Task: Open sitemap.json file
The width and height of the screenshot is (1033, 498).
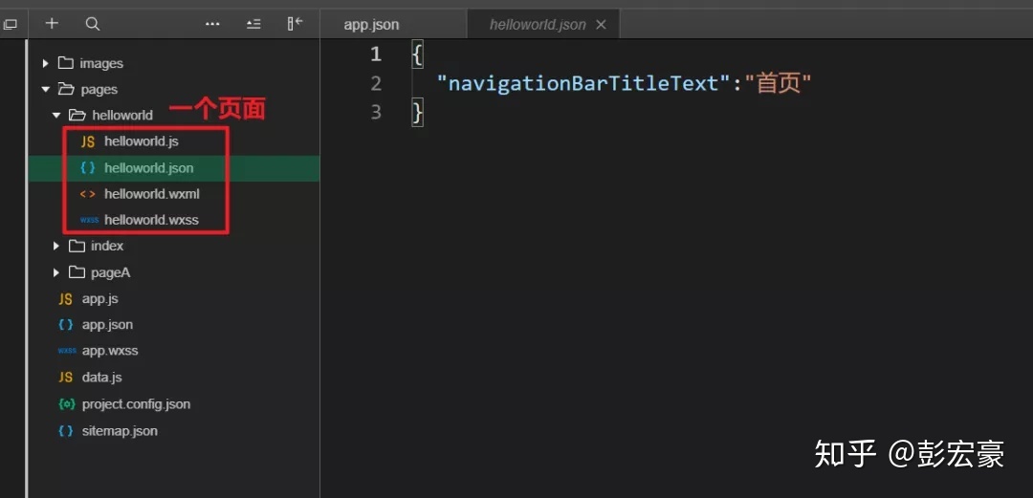Action: [120, 431]
